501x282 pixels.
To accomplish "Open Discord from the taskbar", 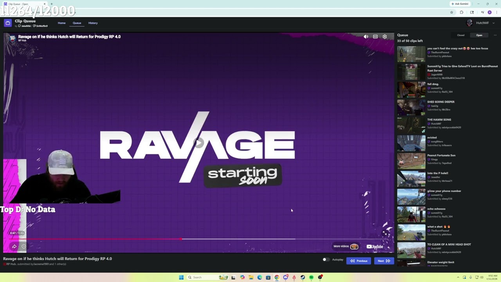I will coord(285,277).
